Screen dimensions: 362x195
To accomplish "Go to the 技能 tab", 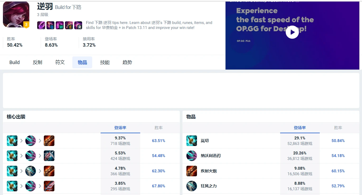I will (105, 62).
